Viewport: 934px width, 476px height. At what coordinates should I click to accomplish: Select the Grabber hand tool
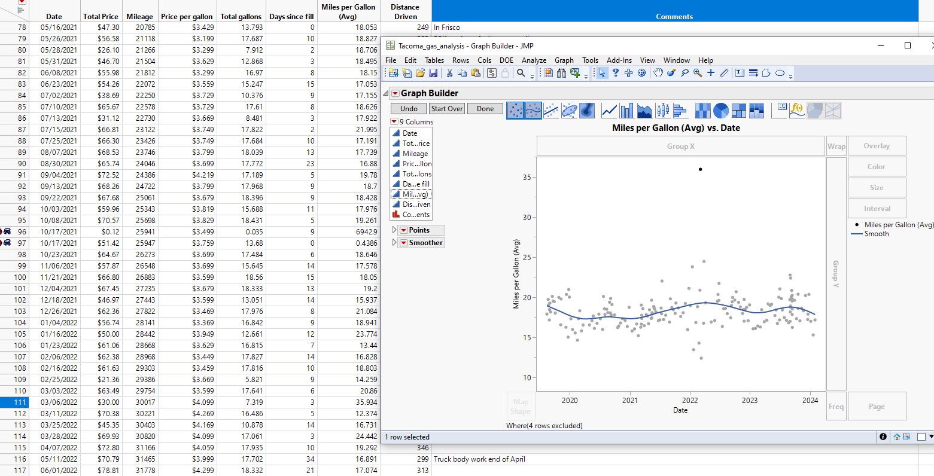pyautogui.click(x=658, y=73)
